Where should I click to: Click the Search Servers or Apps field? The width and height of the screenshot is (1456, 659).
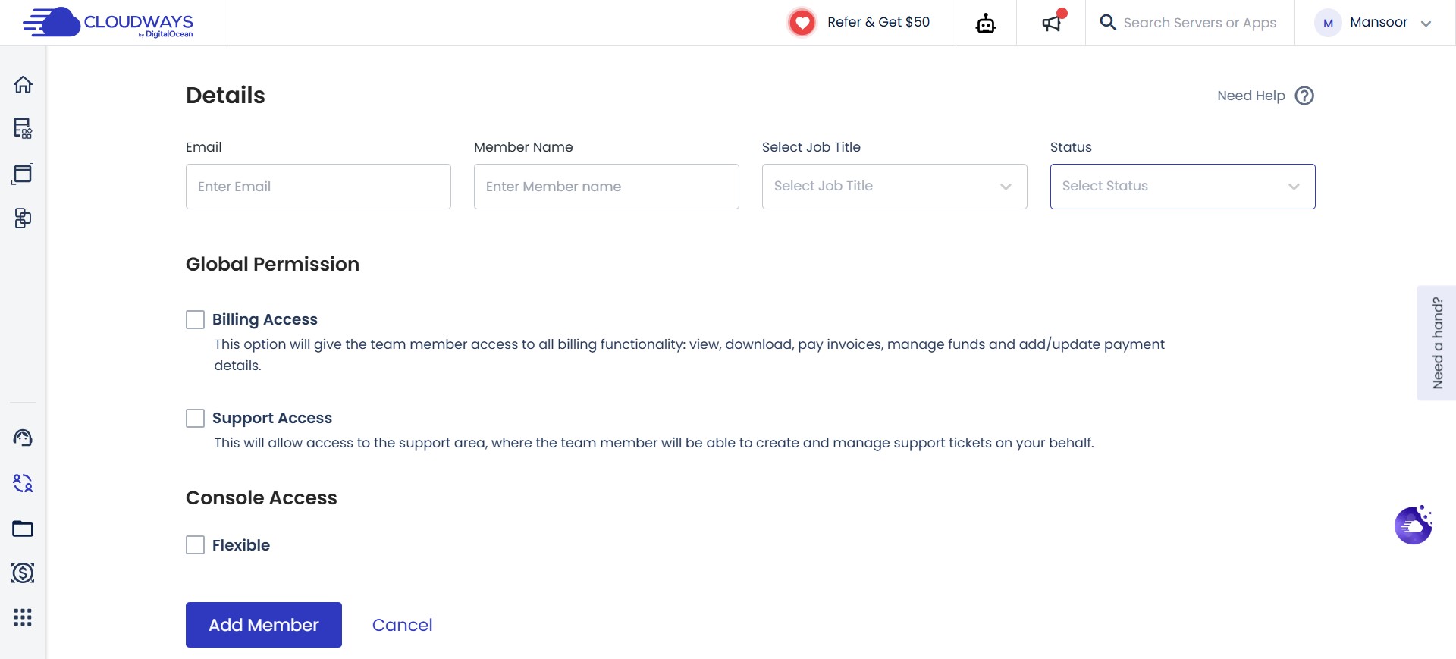coord(1200,23)
